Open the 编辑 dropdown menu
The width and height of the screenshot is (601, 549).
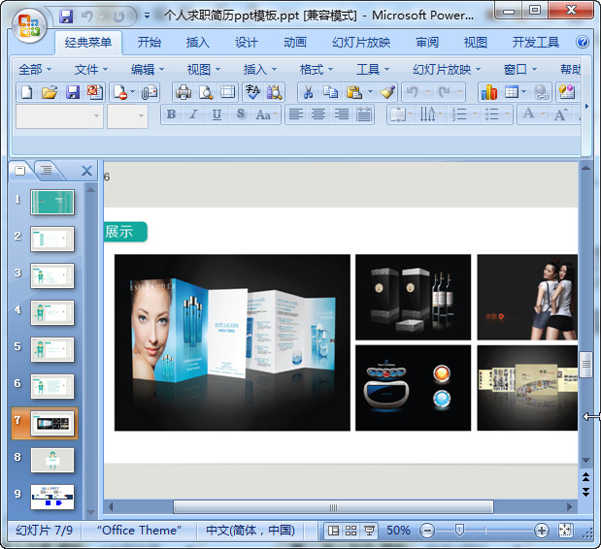coord(148,70)
